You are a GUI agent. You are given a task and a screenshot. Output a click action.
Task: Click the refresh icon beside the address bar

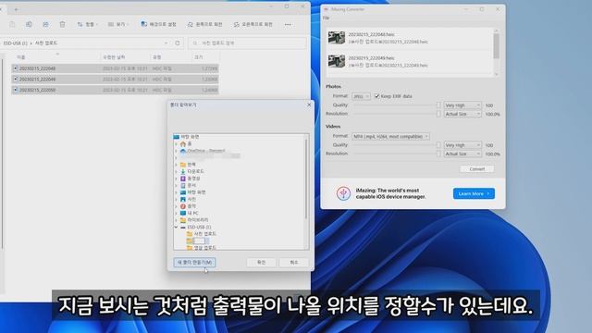tap(178, 43)
